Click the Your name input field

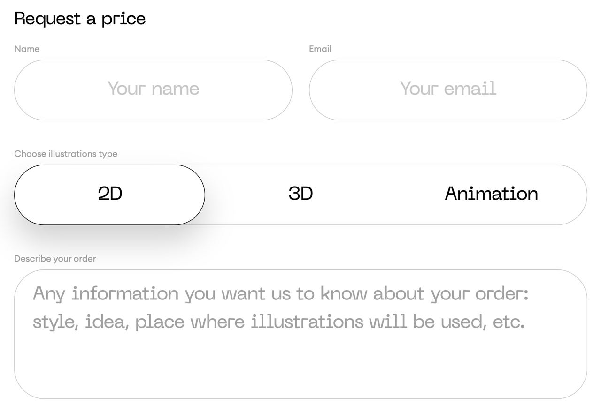153,90
